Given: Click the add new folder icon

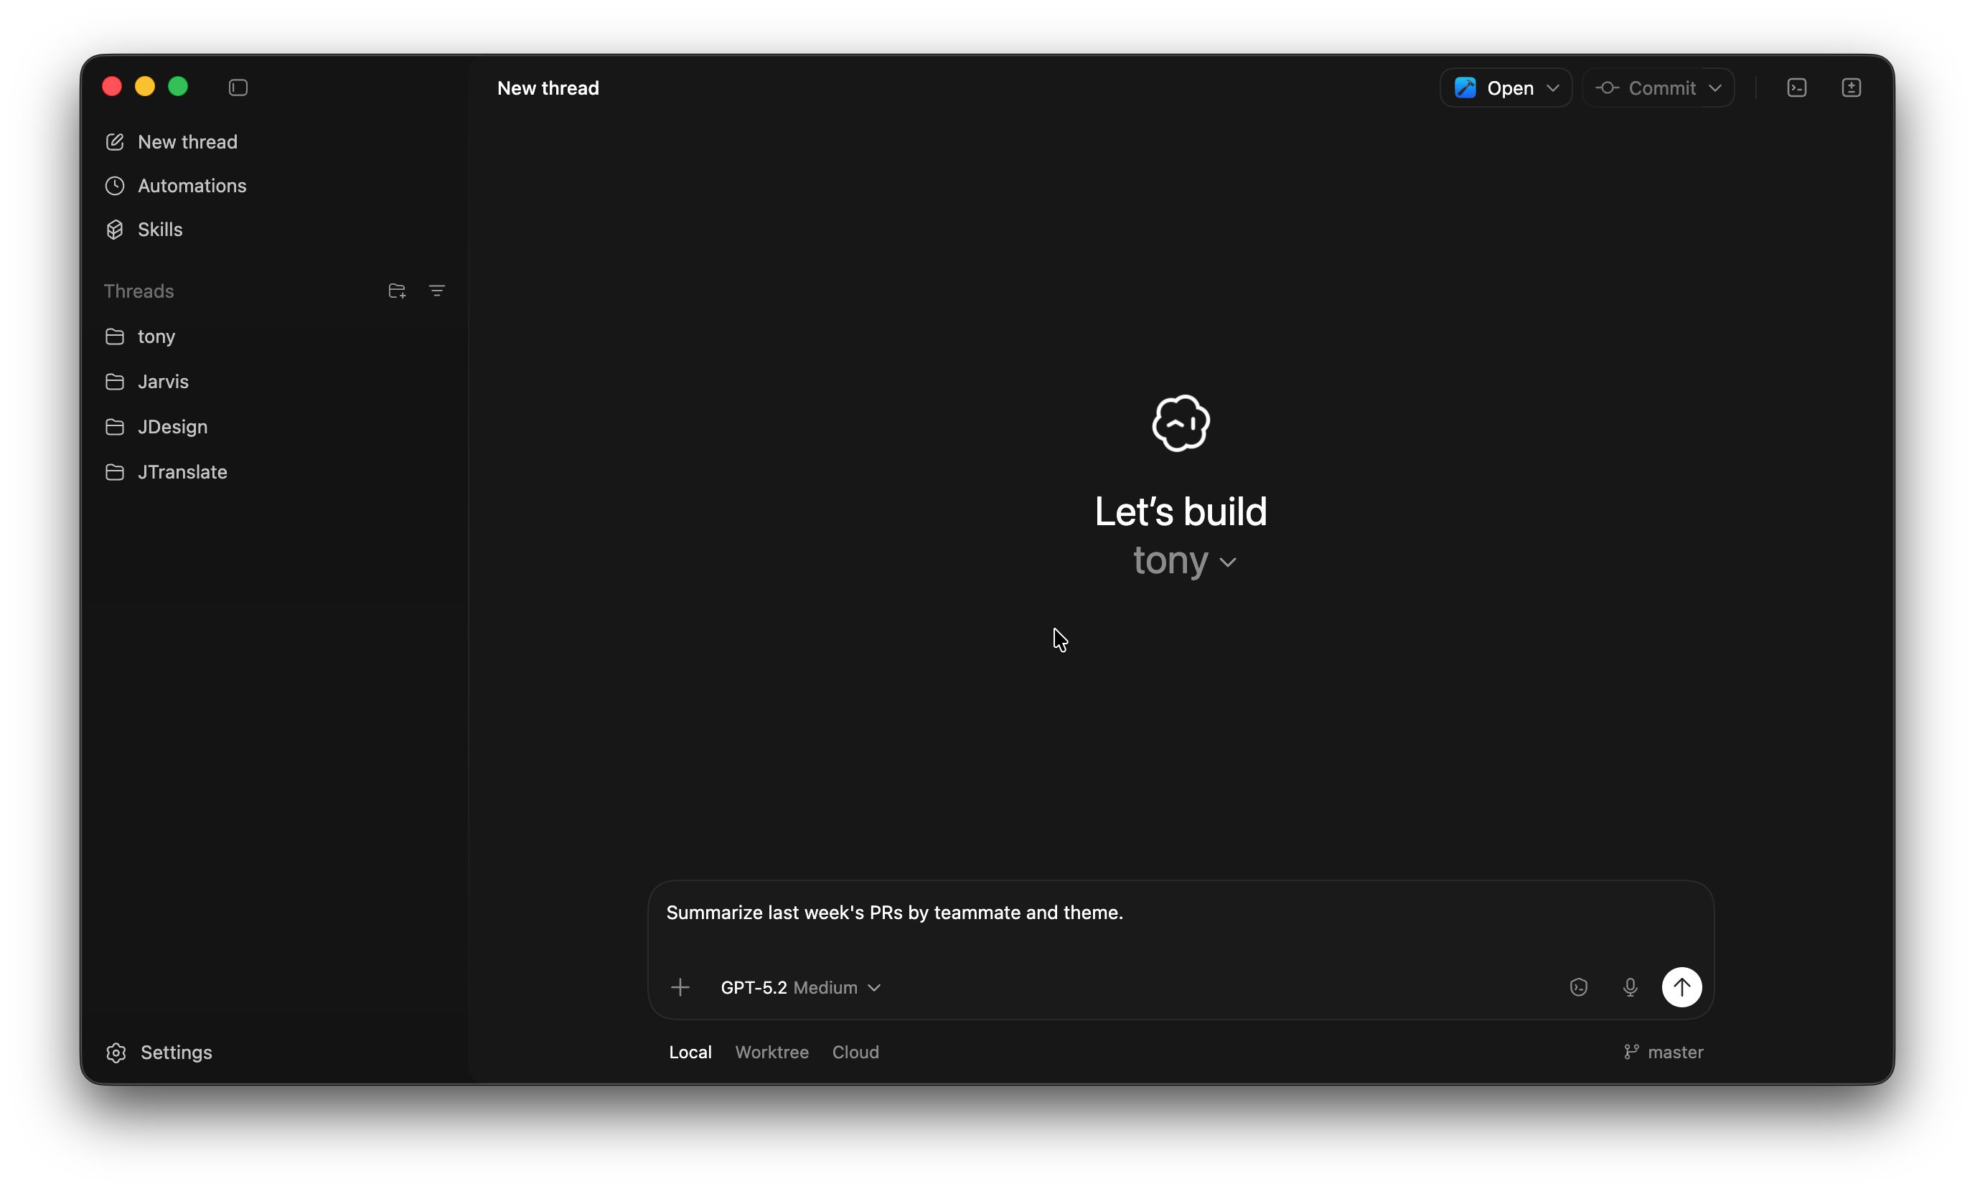Looking at the screenshot, I should (x=397, y=291).
